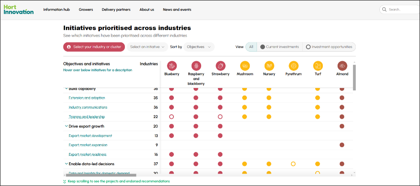Collapse the Drive export growth objective
This screenshot has height=186, width=420.
[x=66, y=126]
